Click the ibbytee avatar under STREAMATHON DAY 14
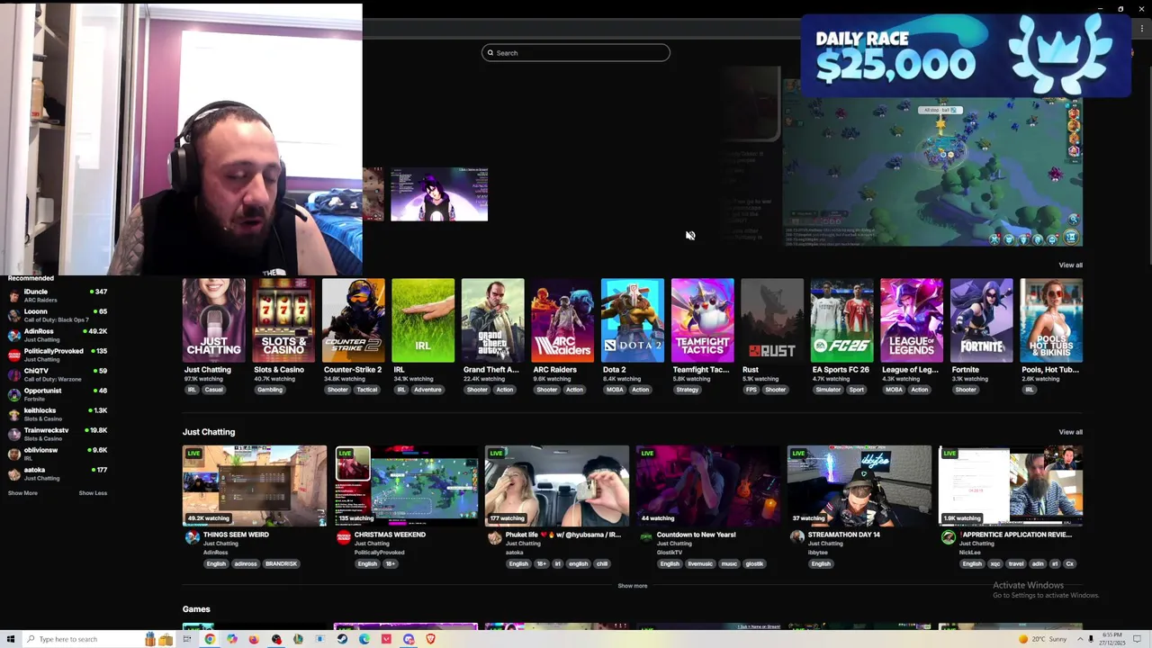The width and height of the screenshot is (1152, 648). tap(796, 537)
